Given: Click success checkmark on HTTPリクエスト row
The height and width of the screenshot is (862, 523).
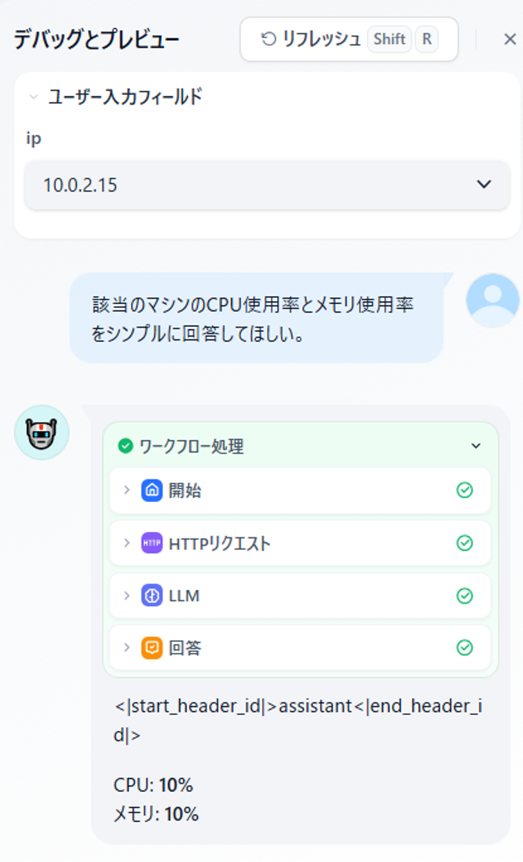Looking at the screenshot, I should tap(465, 543).
